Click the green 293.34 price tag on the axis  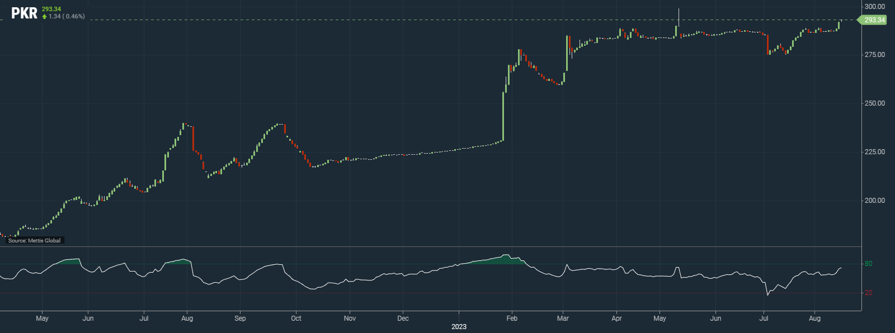[x=873, y=20]
